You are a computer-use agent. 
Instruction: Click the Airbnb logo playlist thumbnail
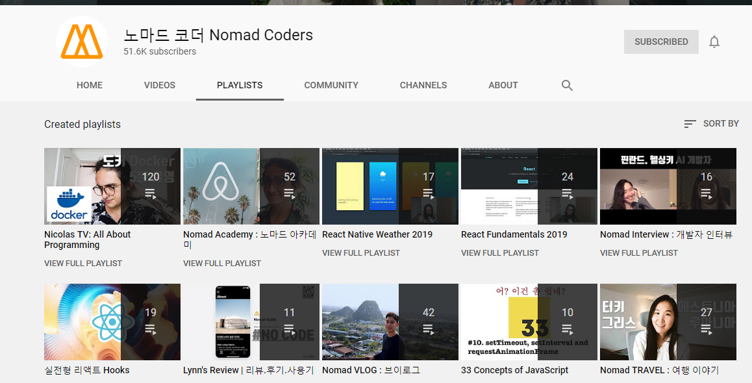pyautogui.click(x=251, y=186)
